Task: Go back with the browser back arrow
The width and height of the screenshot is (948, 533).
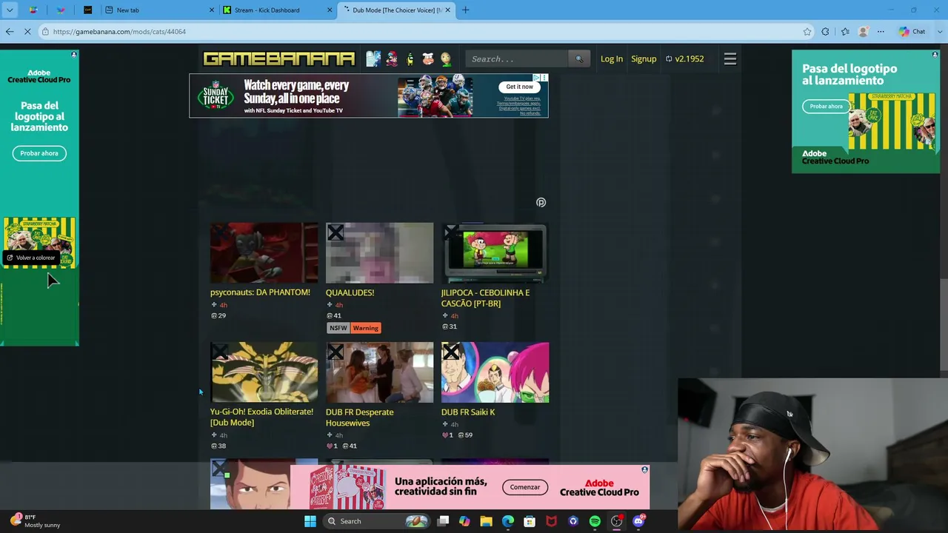Action: click(x=10, y=32)
